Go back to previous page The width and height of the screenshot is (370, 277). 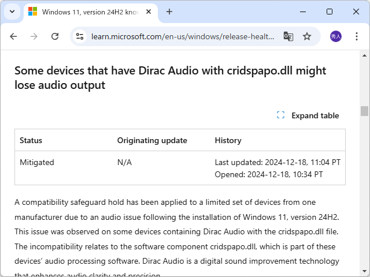[x=13, y=36]
